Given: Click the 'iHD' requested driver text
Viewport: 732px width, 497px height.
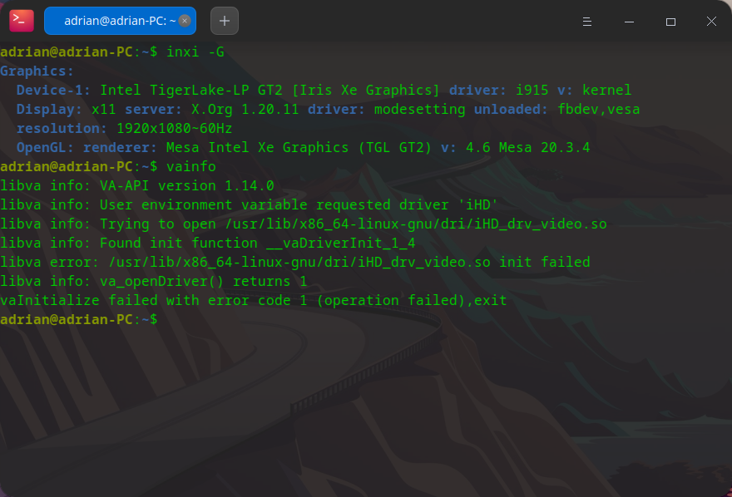Looking at the screenshot, I should point(478,204).
